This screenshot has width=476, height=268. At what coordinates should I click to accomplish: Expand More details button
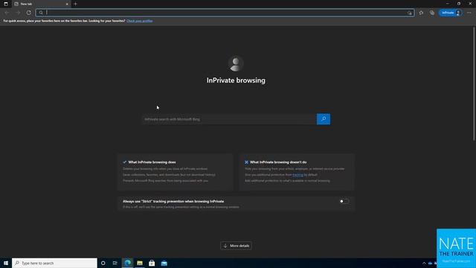(x=236, y=246)
